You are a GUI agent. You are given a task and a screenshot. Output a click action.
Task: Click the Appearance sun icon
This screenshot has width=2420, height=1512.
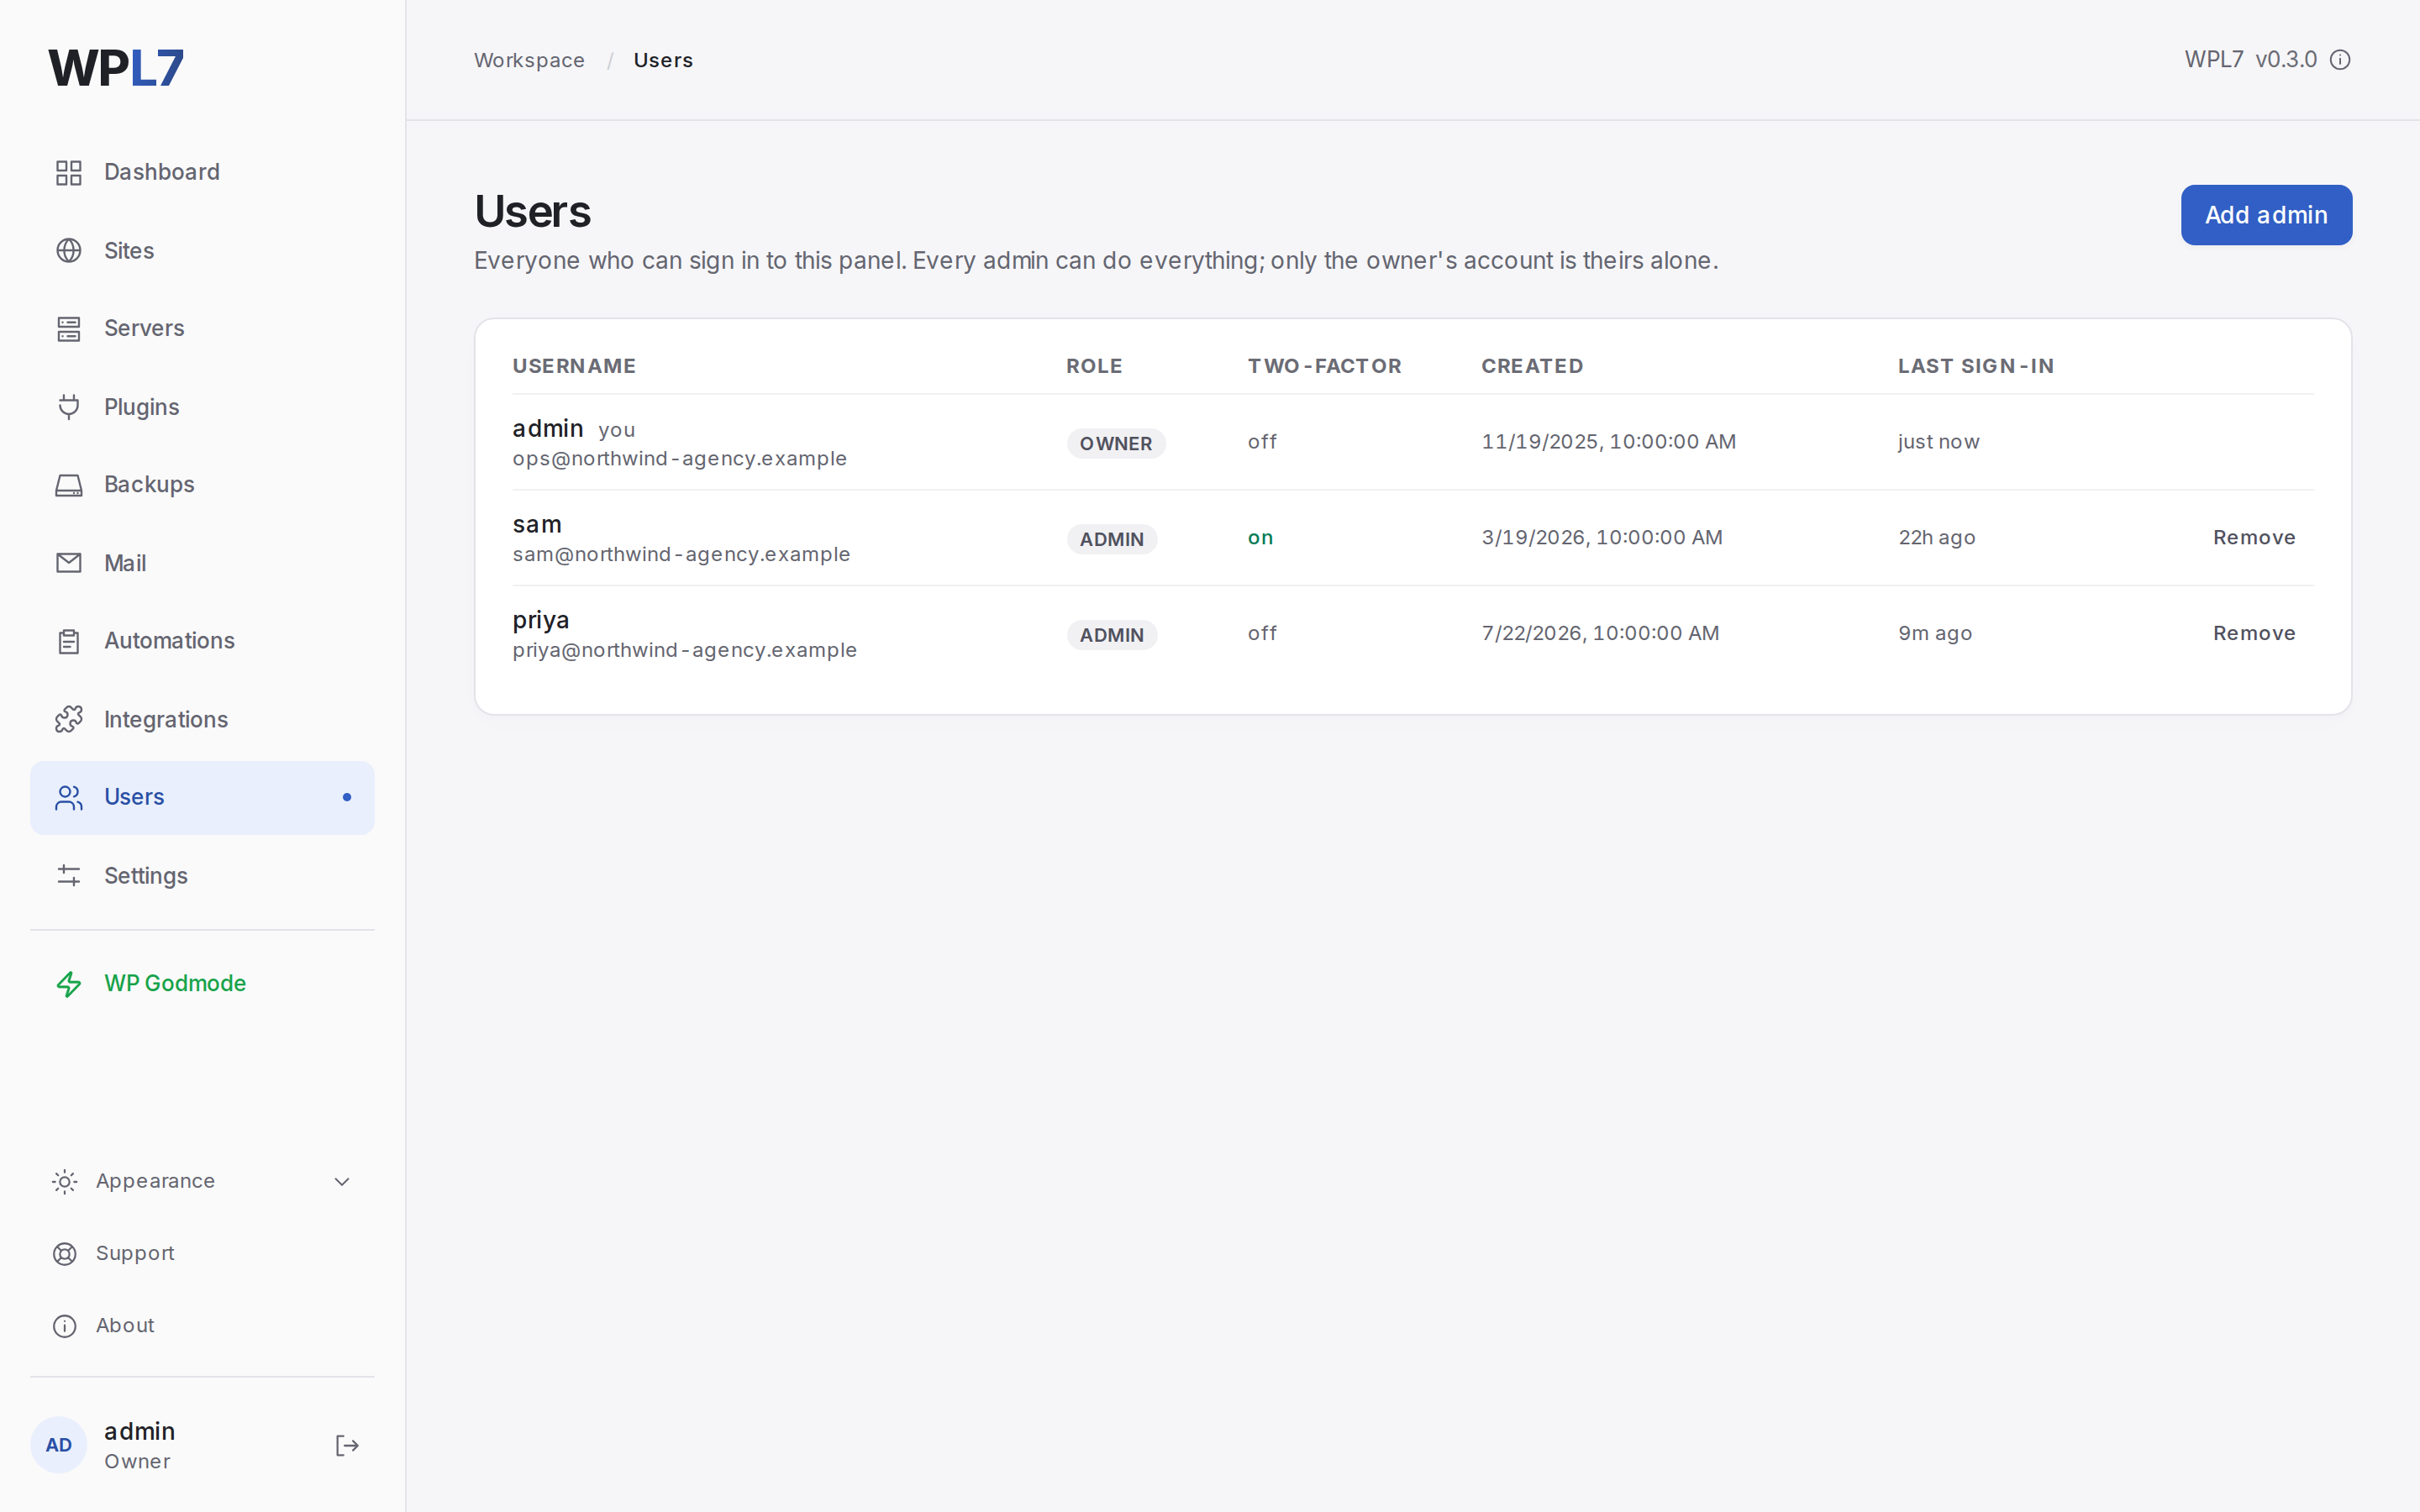[65, 1182]
